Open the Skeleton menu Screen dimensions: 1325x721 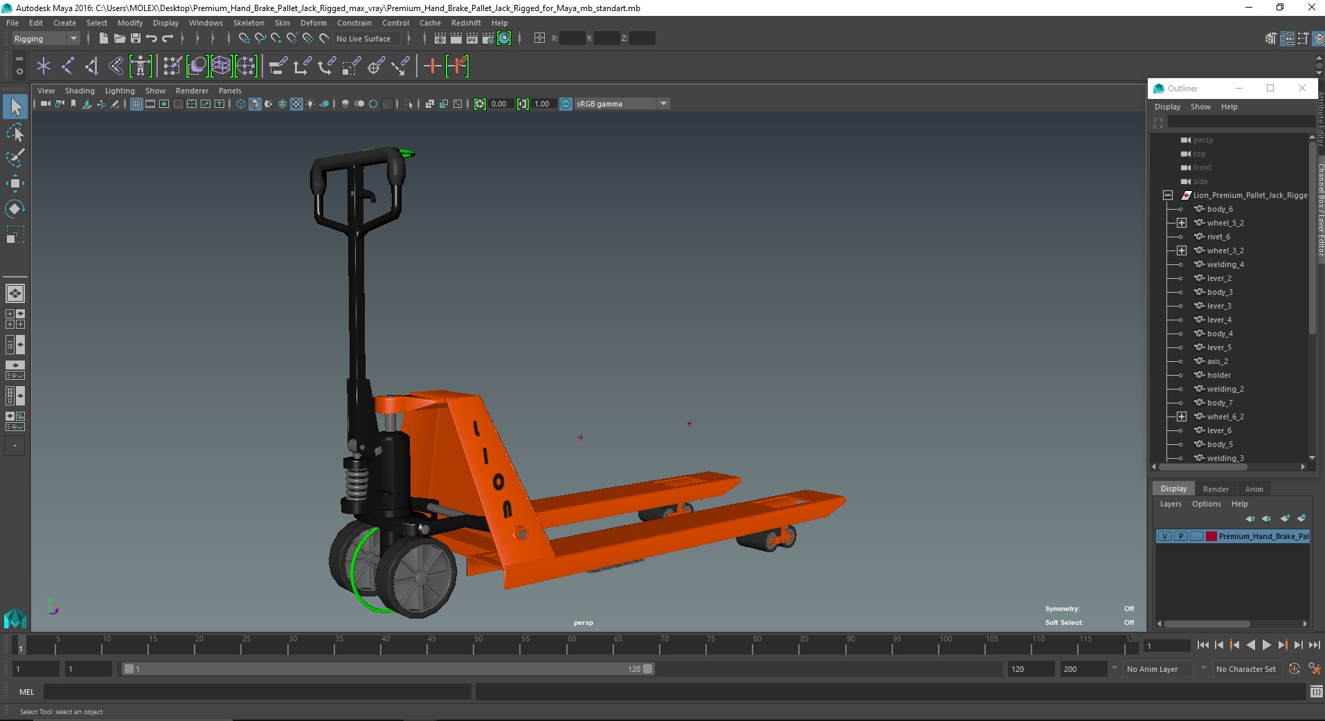[249, 23]
